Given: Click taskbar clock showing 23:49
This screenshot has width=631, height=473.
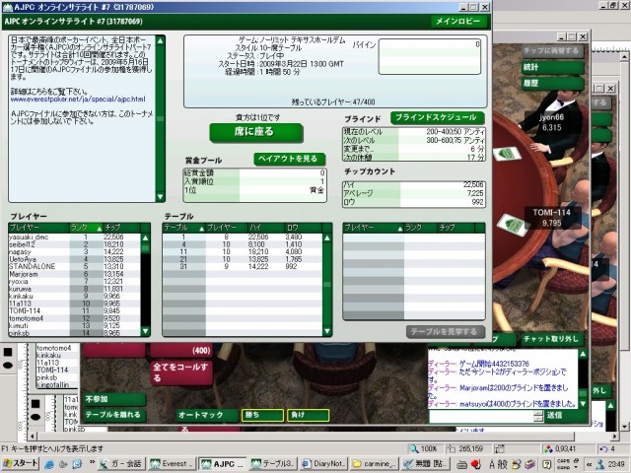Looking at the screenshot, I should [617, 464].
